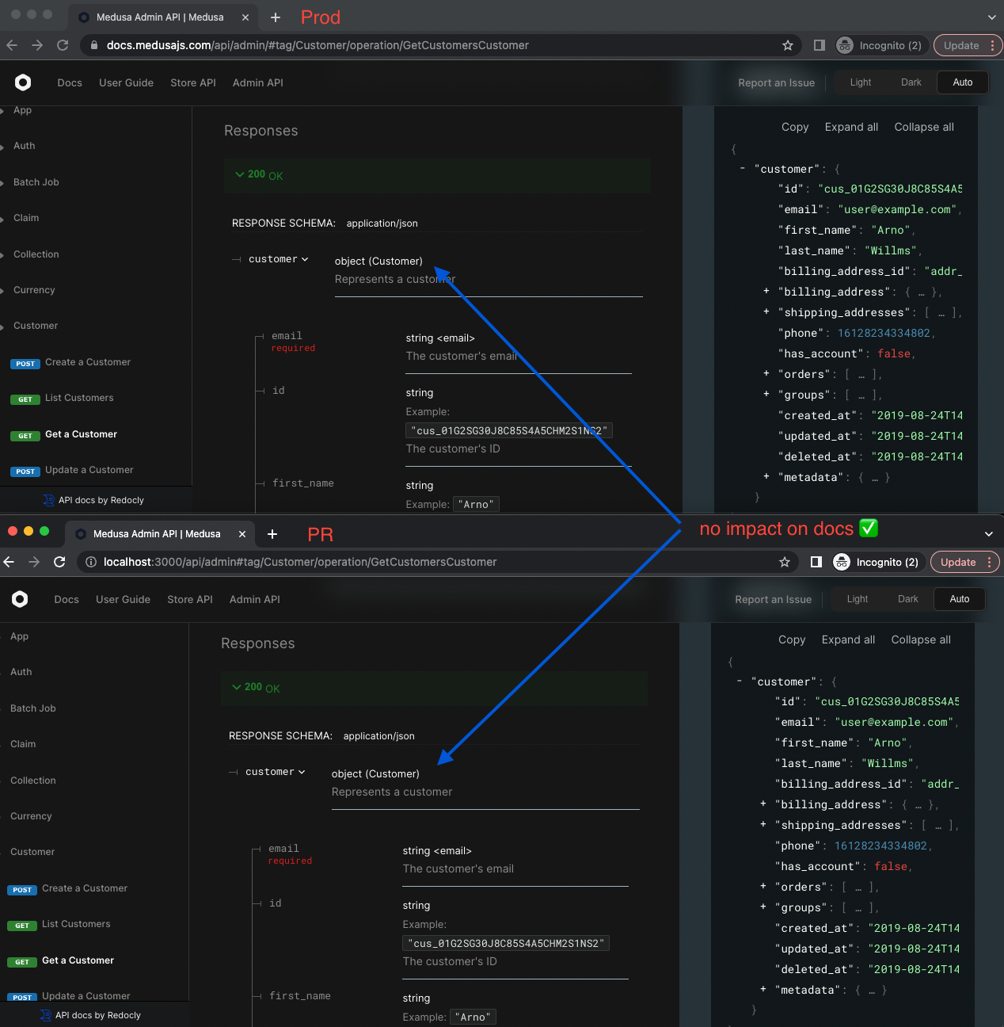Select Dark theme in Prod window
The width and height of the screenshot is (1004, 1027).
[x=911, y=82]
